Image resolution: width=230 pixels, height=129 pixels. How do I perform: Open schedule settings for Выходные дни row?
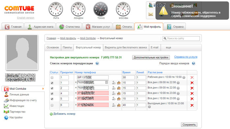149,107
